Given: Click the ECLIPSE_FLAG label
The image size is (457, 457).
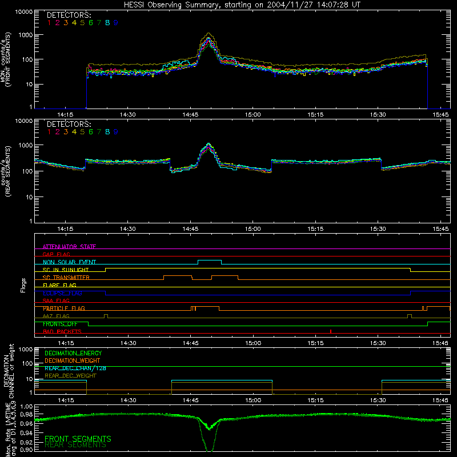Looking at the screenshot, I should pyautogui.click(x=62, y=293).
